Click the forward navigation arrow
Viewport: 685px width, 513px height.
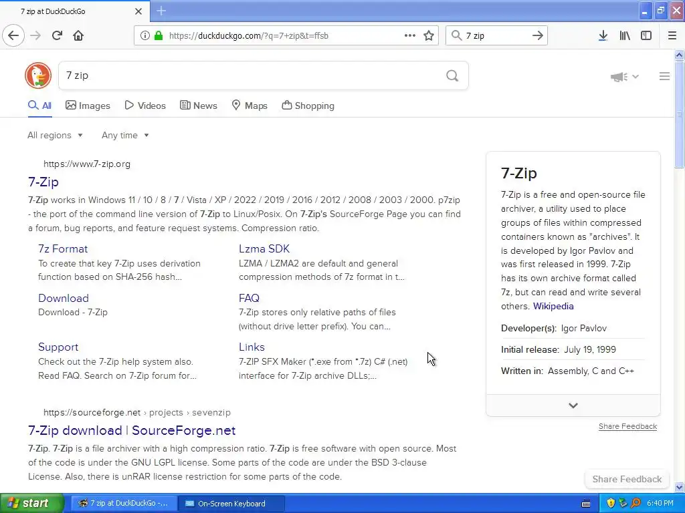click(35, 35)
